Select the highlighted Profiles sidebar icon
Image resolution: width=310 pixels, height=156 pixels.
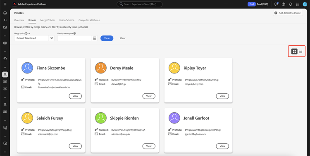tap(5, 74)
